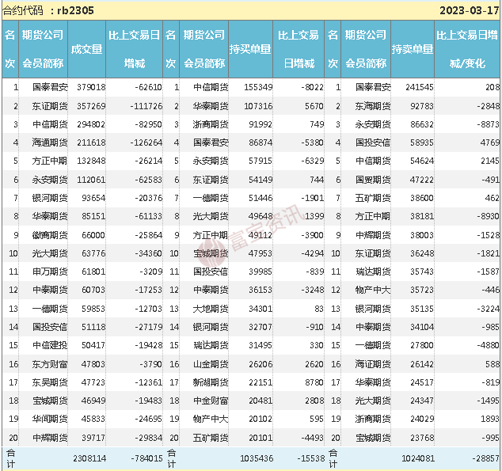Click 海证期货 in short ranking
The height and width of the screenshot is (471, 502).
click(x=373, y=364)
